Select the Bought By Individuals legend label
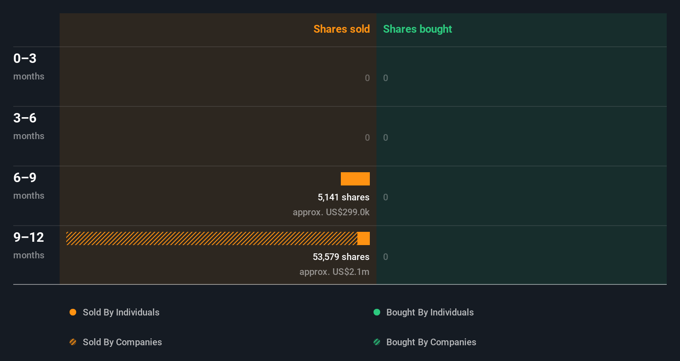This screenshot has width=680, height=361. click(430, 313)
